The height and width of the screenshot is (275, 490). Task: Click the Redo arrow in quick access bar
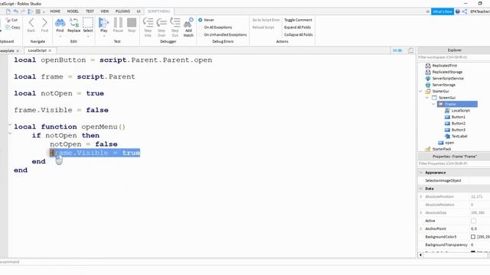coord(23,11)
